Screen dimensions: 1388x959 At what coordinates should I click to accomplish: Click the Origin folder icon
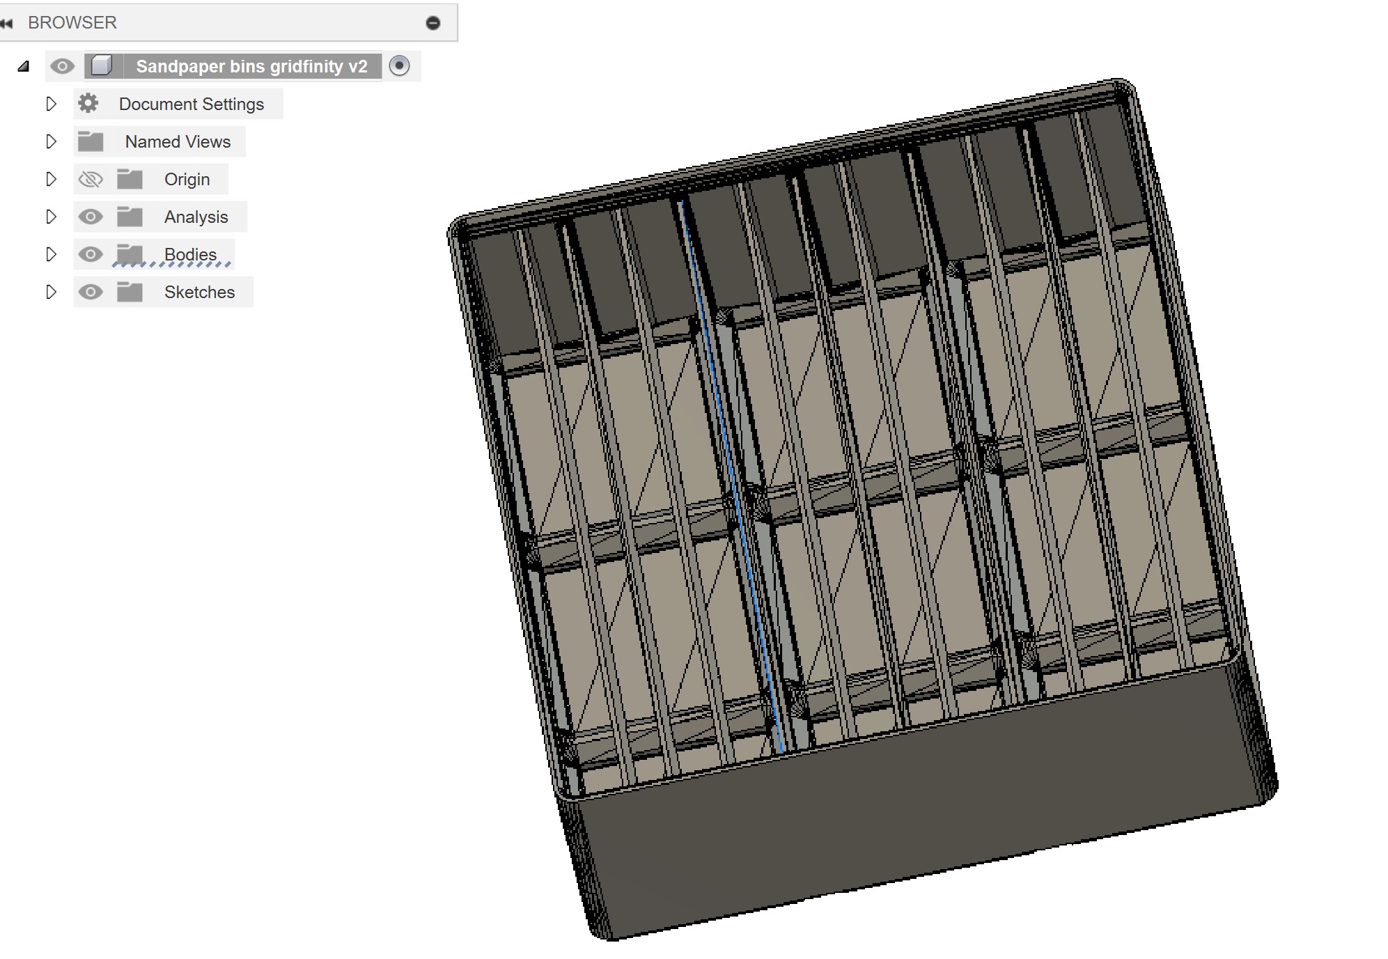point(130,179)
